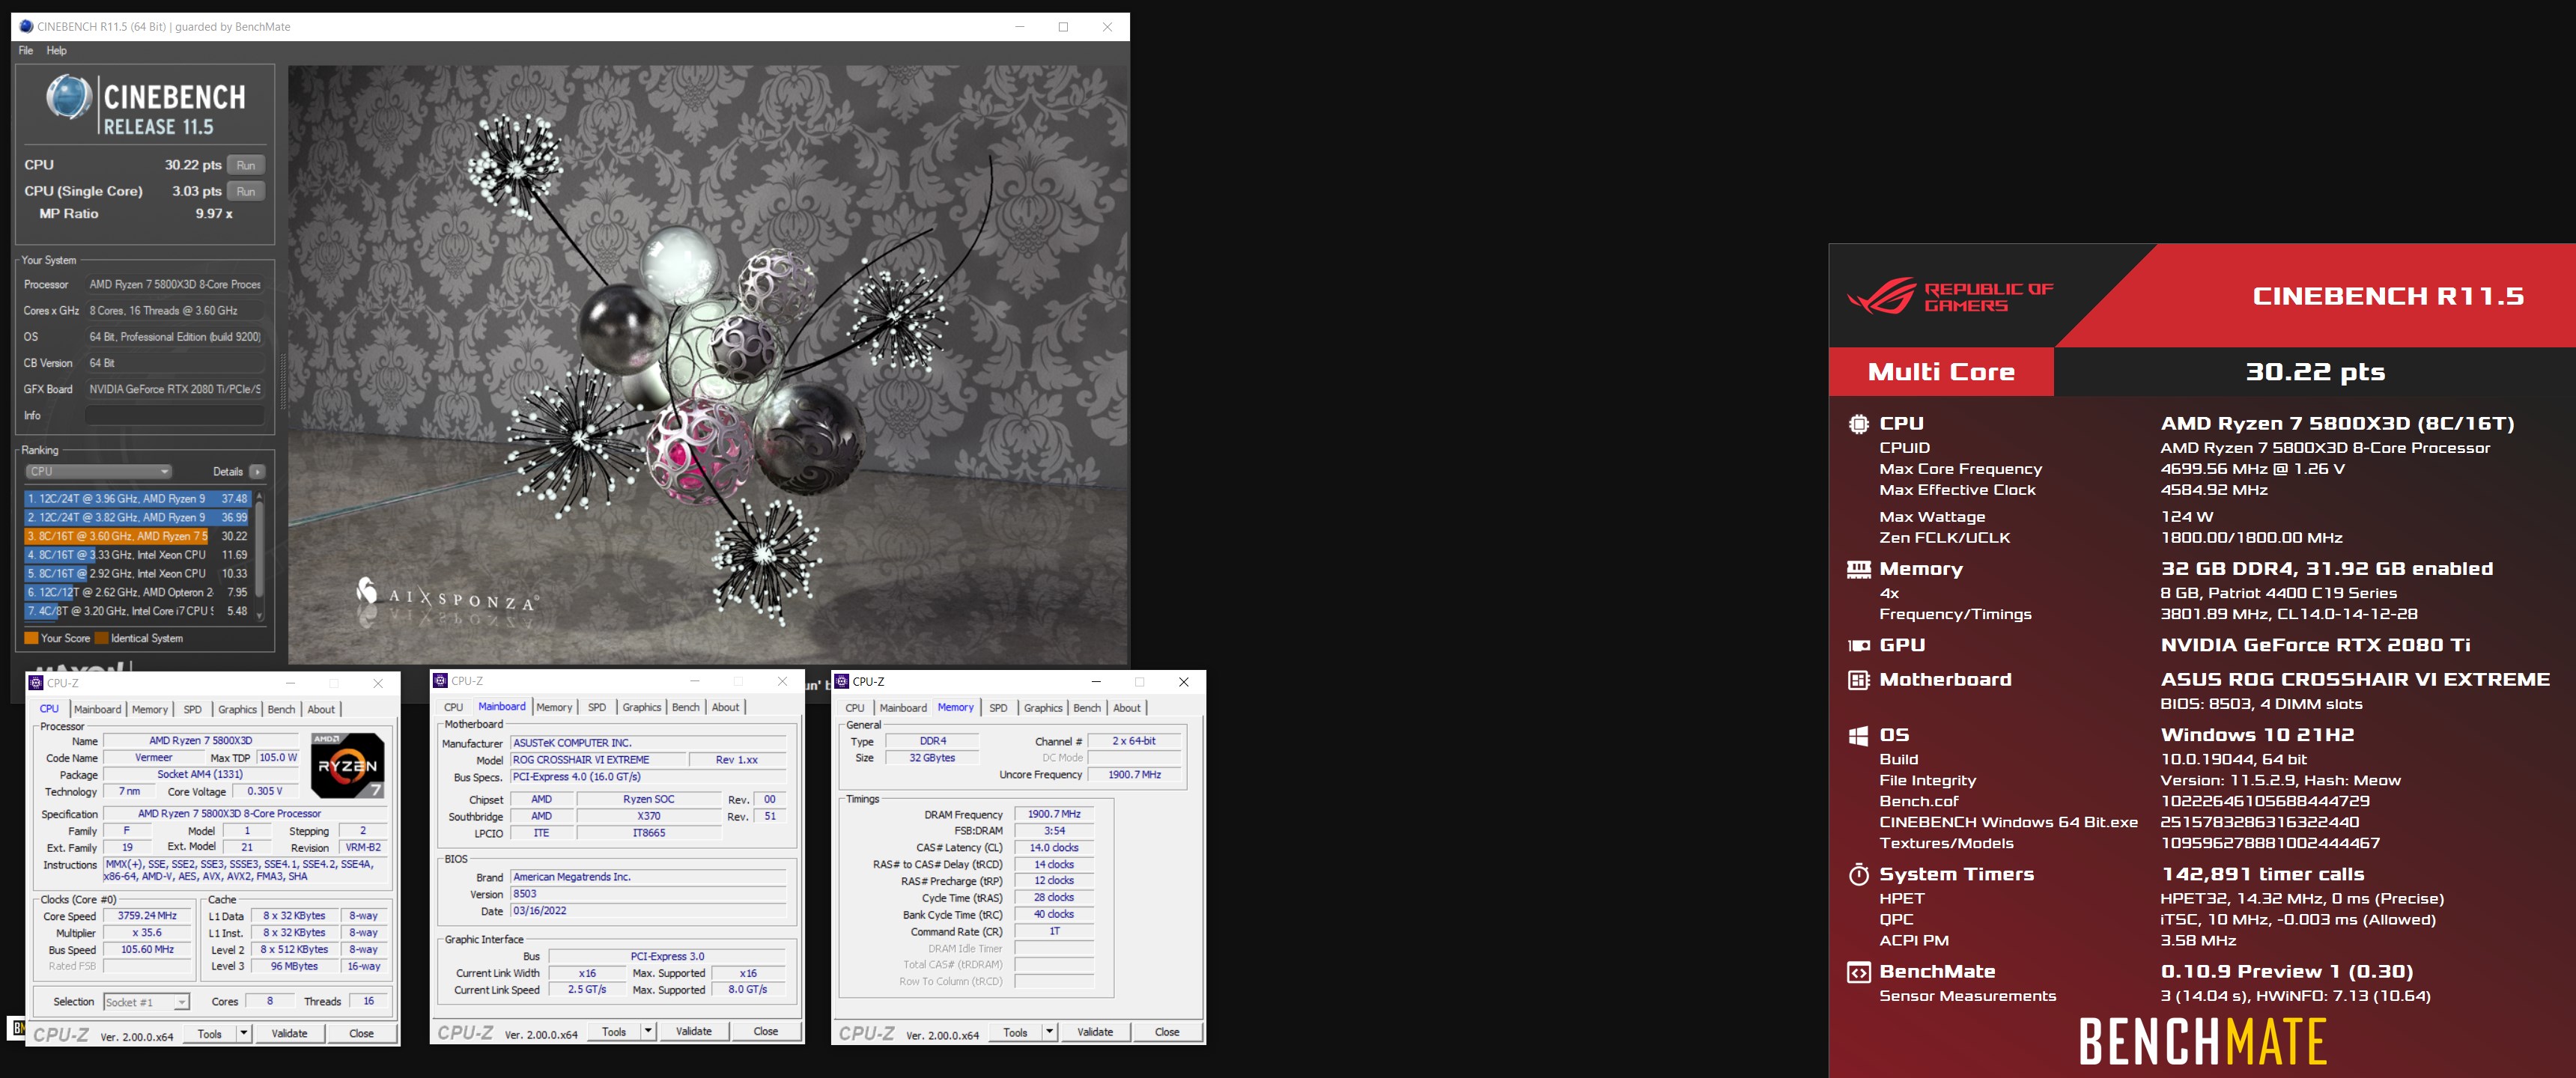Click Validate in the Mainboard CPU-Z window
Image resolution: width=2576 pixels, height=1078 pixels.
[x=694, y=1032]
